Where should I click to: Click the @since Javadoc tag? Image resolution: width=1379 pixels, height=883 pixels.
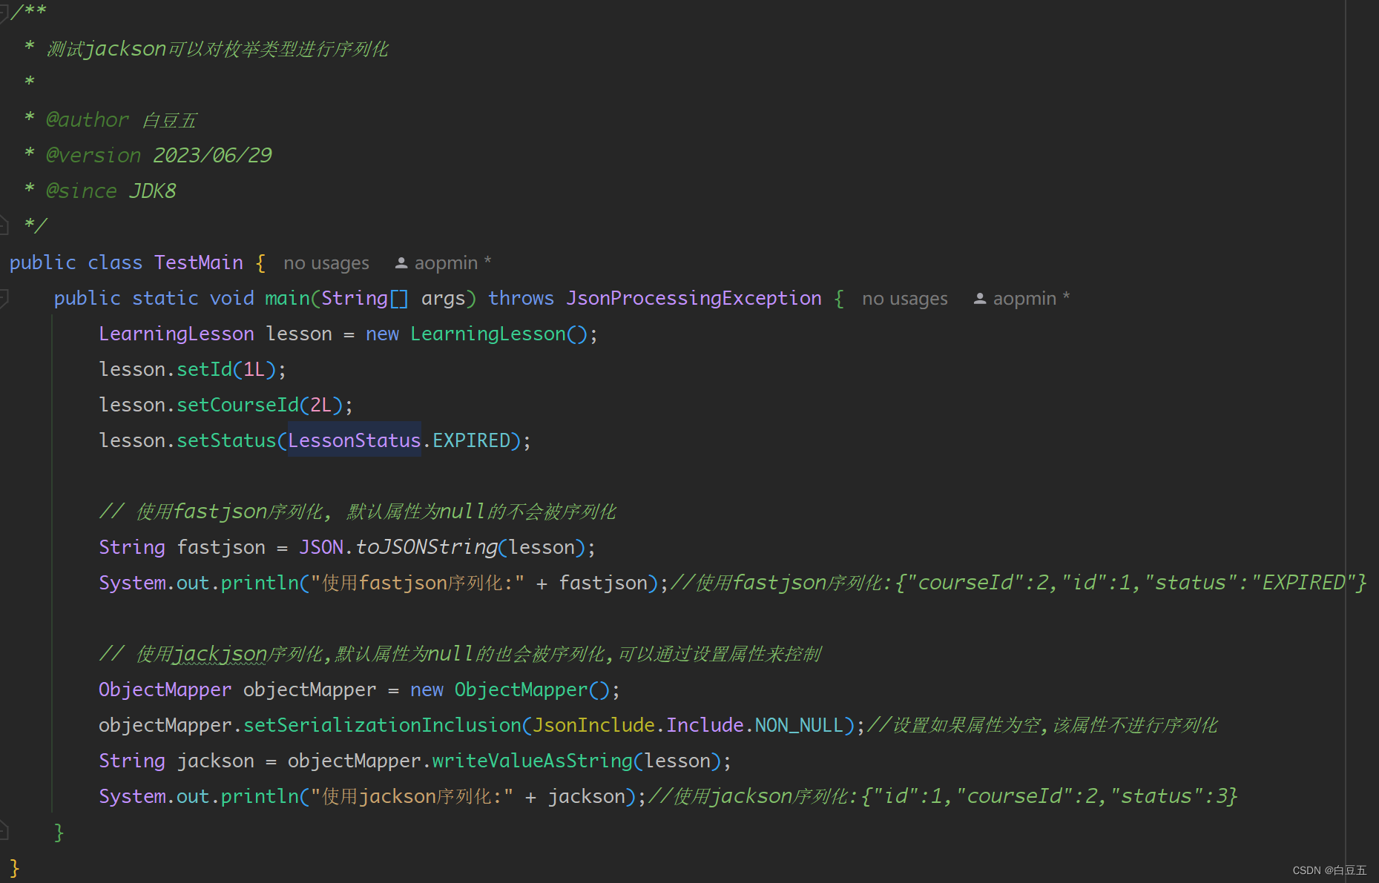tap(82, 191)
